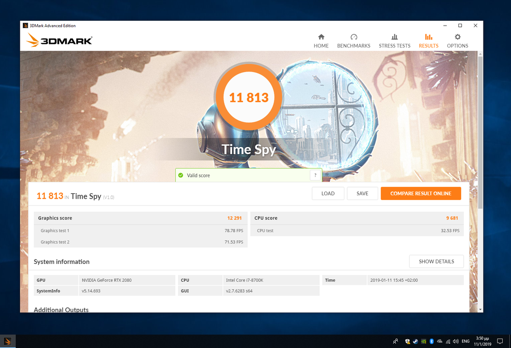Image resolution: width=511 pixels, height=348 pixels.
Task: Click the LOAD button
Action: coord(328,193)
